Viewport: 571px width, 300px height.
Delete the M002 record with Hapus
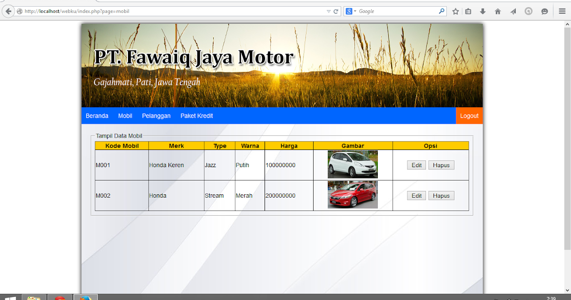coord(441,196)
